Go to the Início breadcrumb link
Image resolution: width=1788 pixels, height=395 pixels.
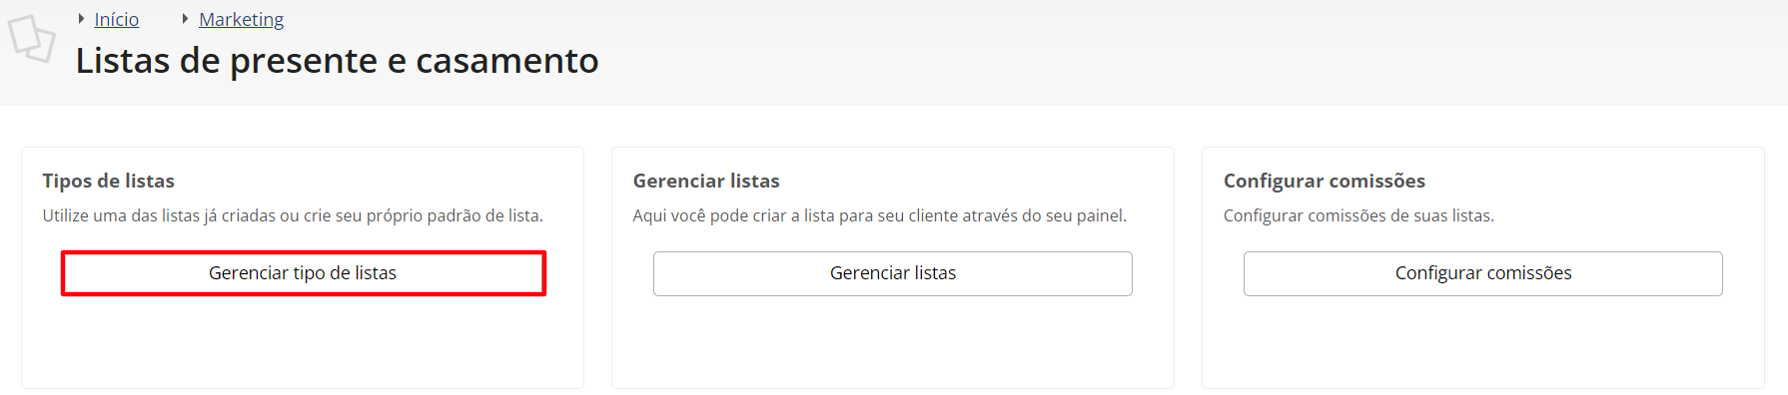tap(116, 19)
